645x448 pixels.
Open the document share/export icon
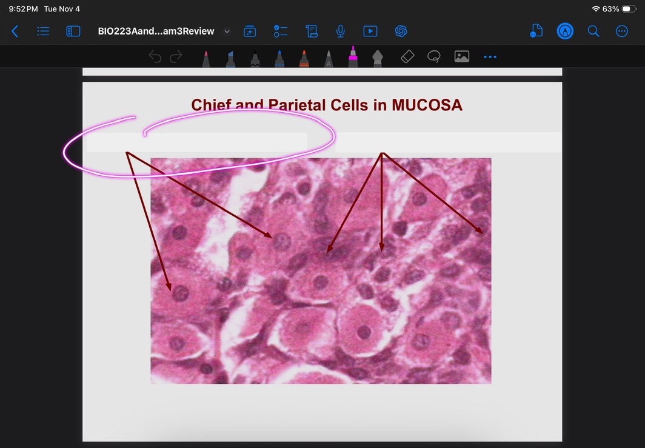click(536, 32)
